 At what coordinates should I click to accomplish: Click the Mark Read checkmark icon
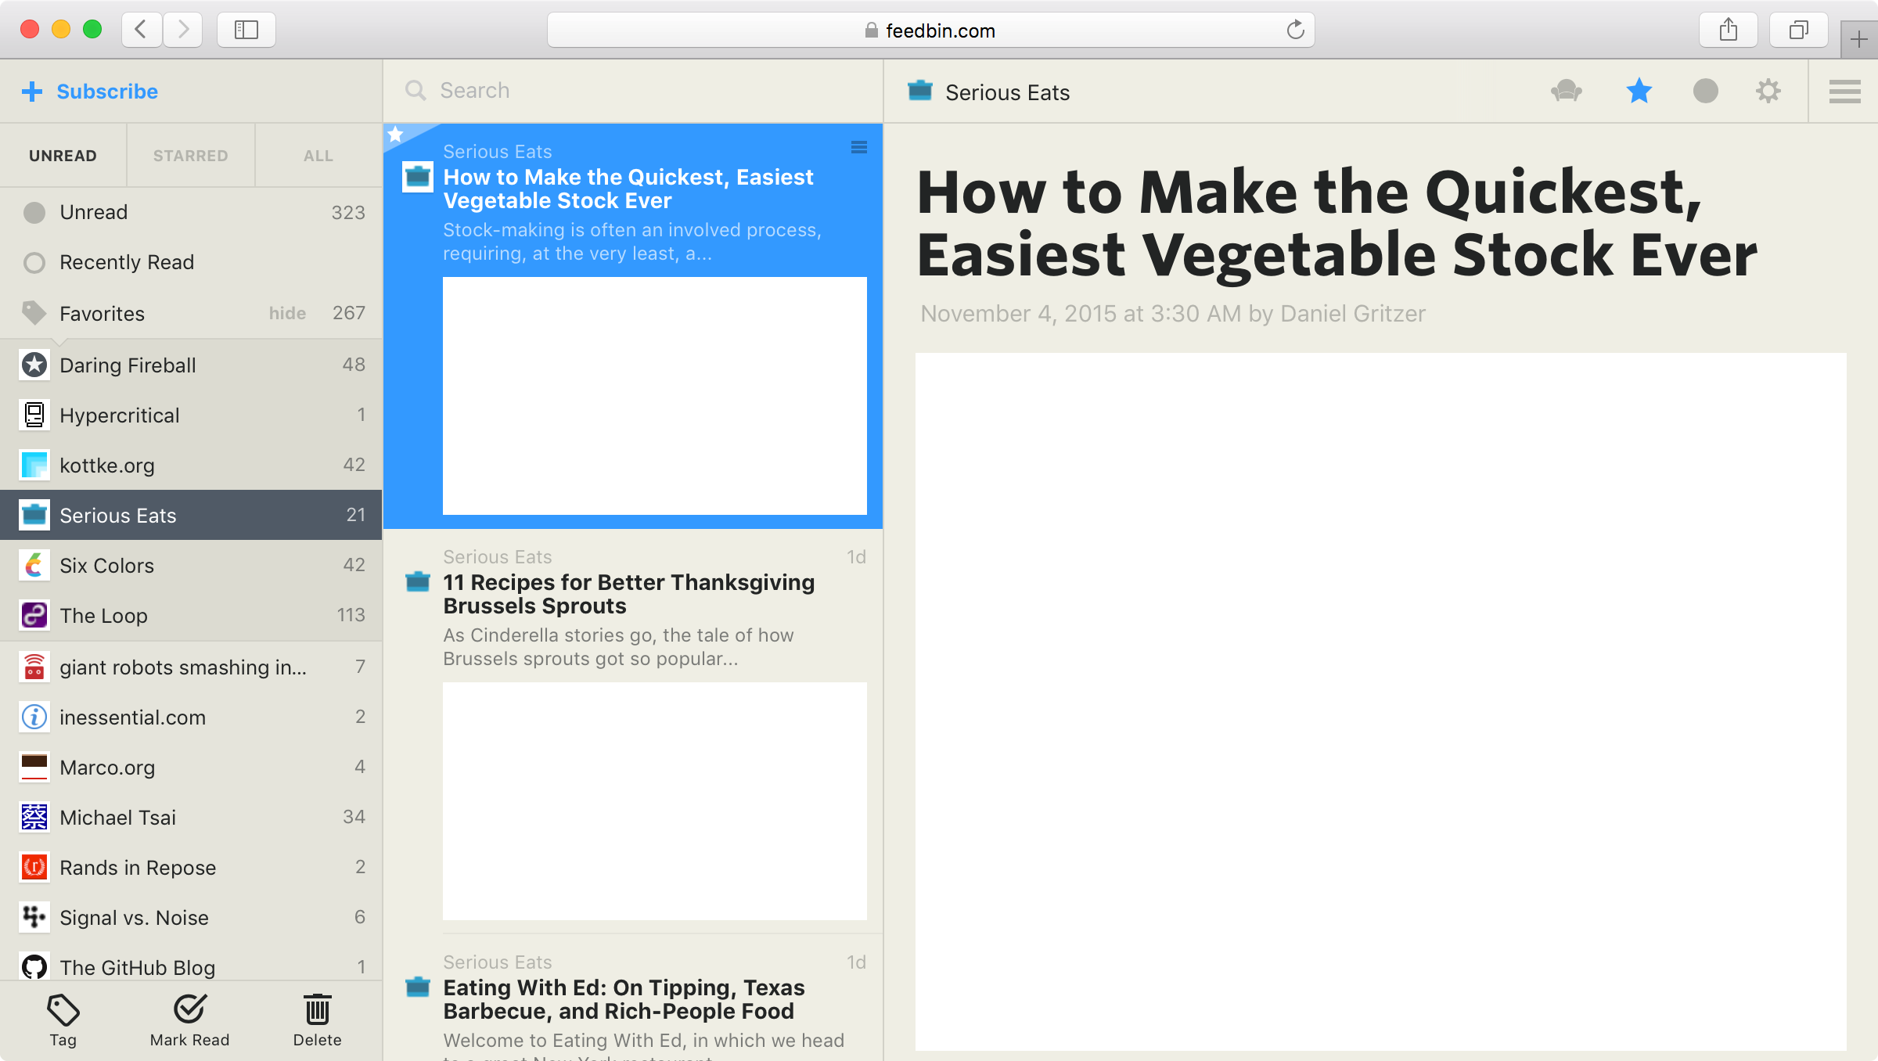[x=190, y=1009]
